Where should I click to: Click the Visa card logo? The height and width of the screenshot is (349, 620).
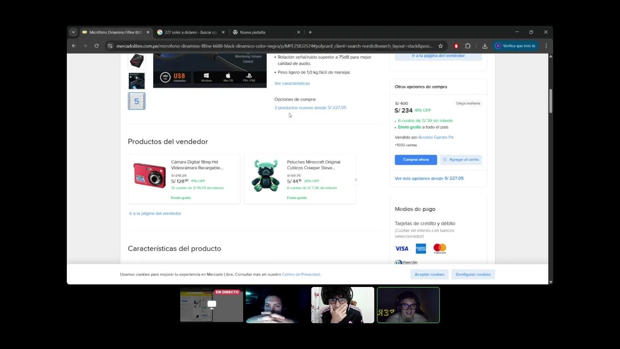(402, 249)
